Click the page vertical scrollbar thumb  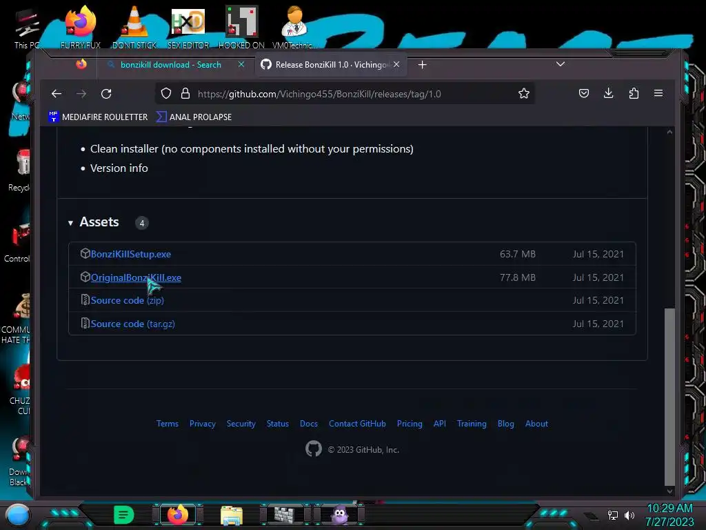coord(669,397)
